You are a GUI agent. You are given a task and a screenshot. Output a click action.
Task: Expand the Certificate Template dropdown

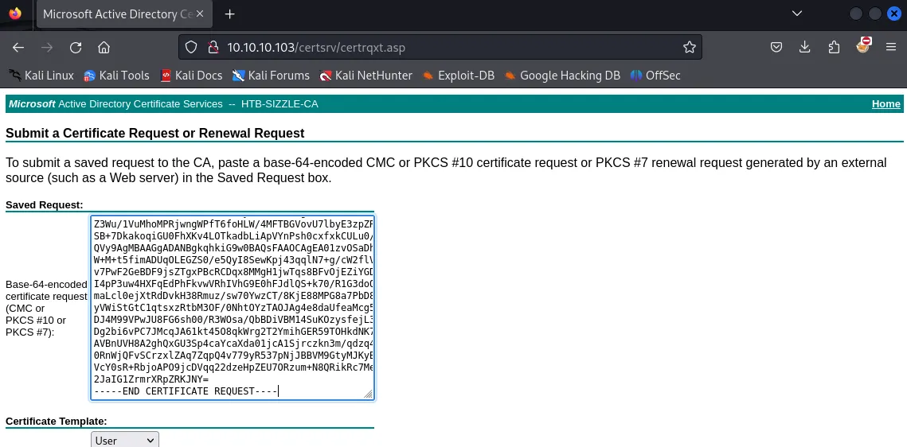125,440
